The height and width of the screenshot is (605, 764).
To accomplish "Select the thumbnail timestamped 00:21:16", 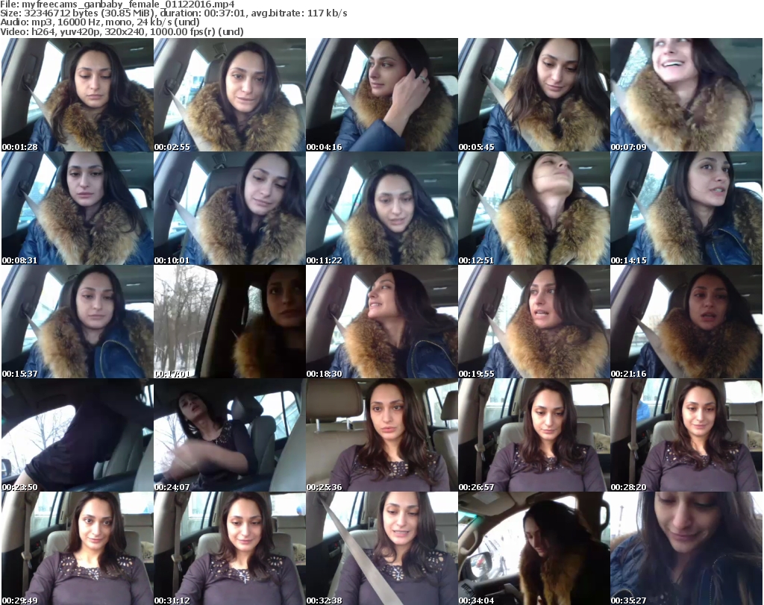I will (686, 322).
